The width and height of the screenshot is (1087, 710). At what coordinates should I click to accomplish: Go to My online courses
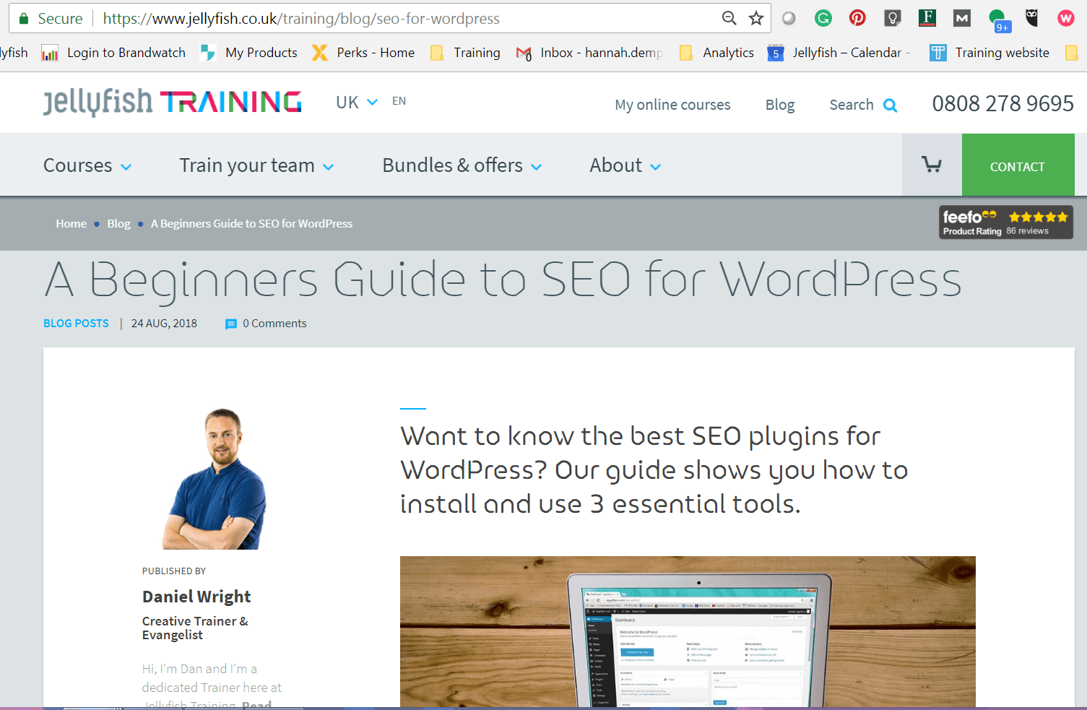point(672,105)
